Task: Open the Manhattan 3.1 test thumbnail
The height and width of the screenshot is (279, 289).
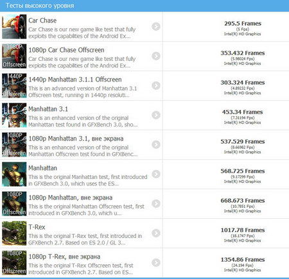Action: click(14, 115)
